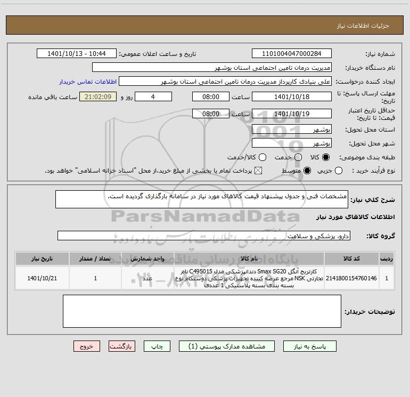
Task: Click the تاریخ نیاز column header
Action: (x=42, y=258)
